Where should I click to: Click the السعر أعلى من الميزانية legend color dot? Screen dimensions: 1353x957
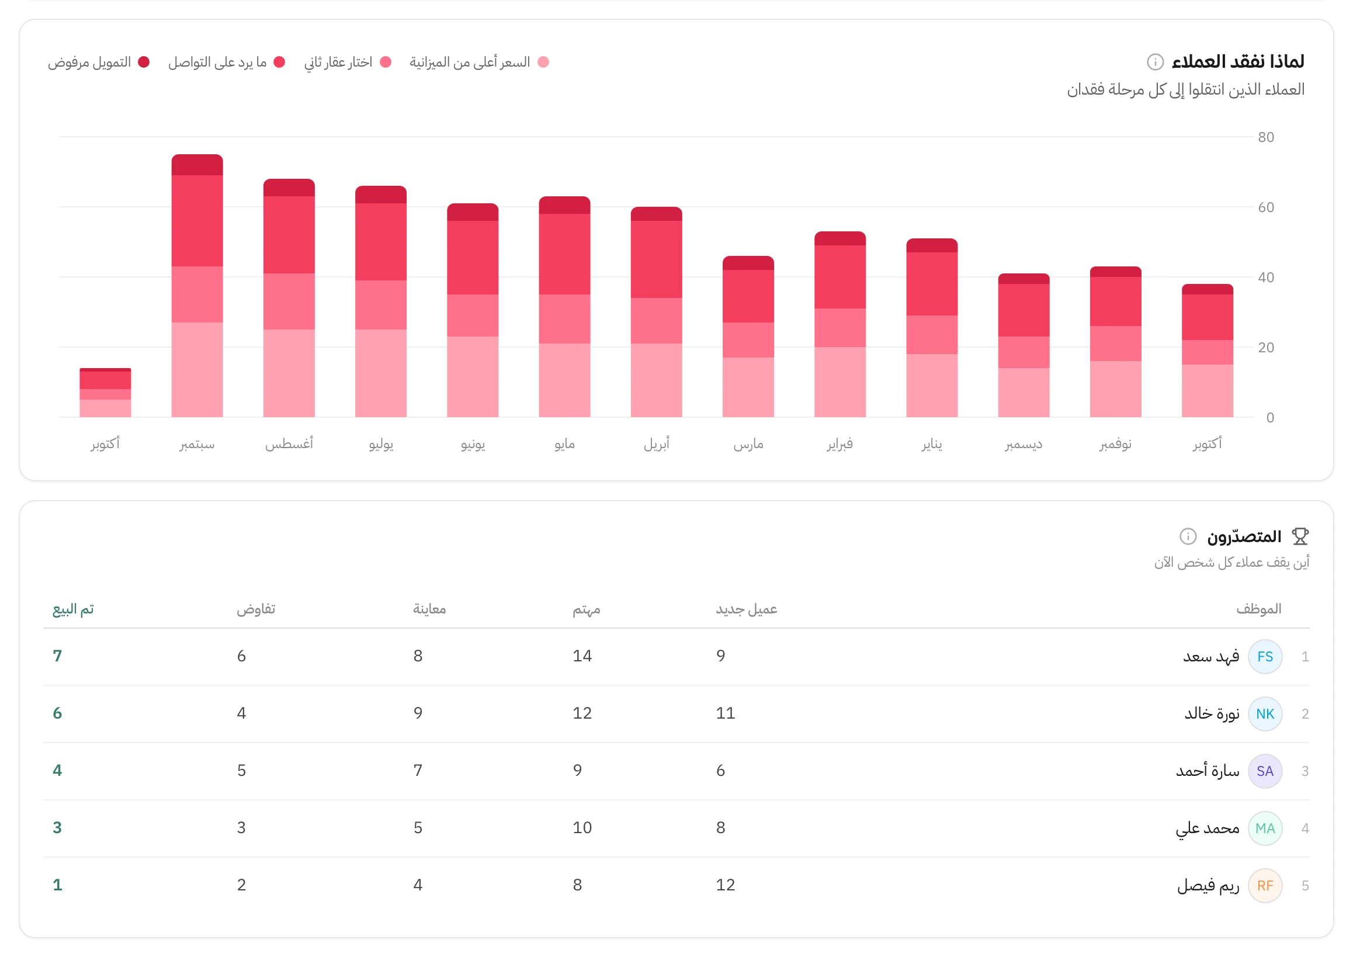click(543, 62)
